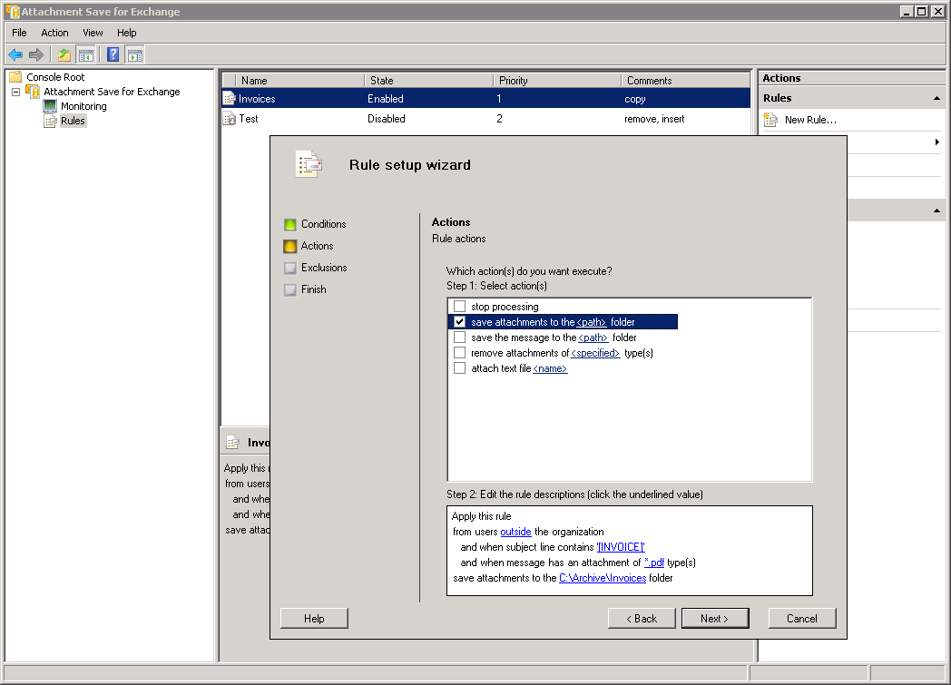The width and height of the screenshot is (951, 685).
Task: Click the Rule setup wizard header icon
Action: [309, 164]
